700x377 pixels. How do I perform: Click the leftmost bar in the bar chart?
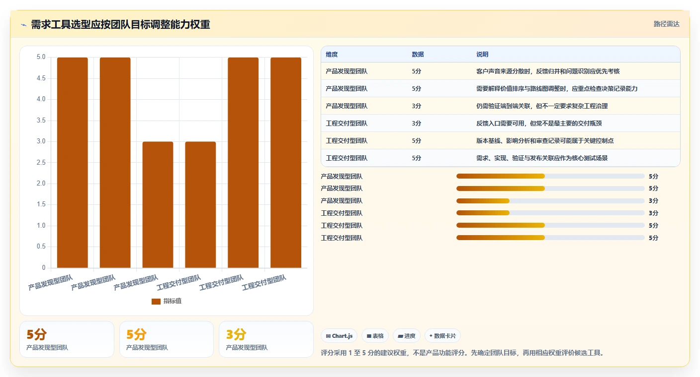pos(73,163)
